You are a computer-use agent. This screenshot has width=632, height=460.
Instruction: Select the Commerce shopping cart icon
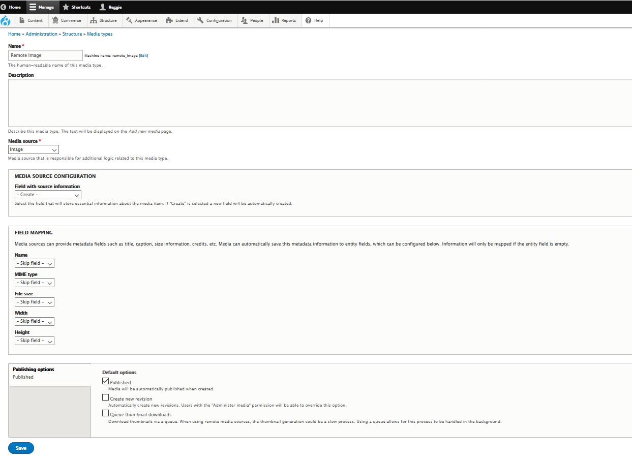point(54,20)
